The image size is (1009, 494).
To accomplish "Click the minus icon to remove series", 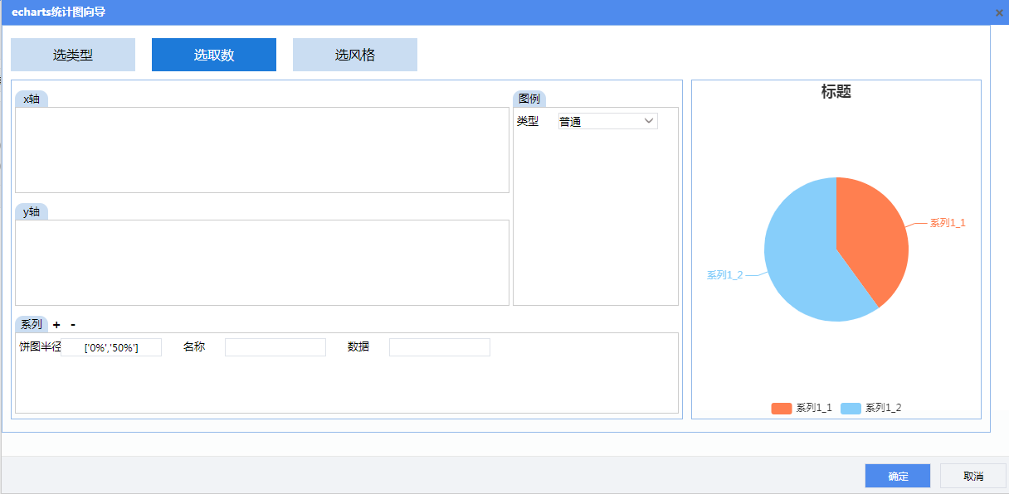I will click(73, 325).
